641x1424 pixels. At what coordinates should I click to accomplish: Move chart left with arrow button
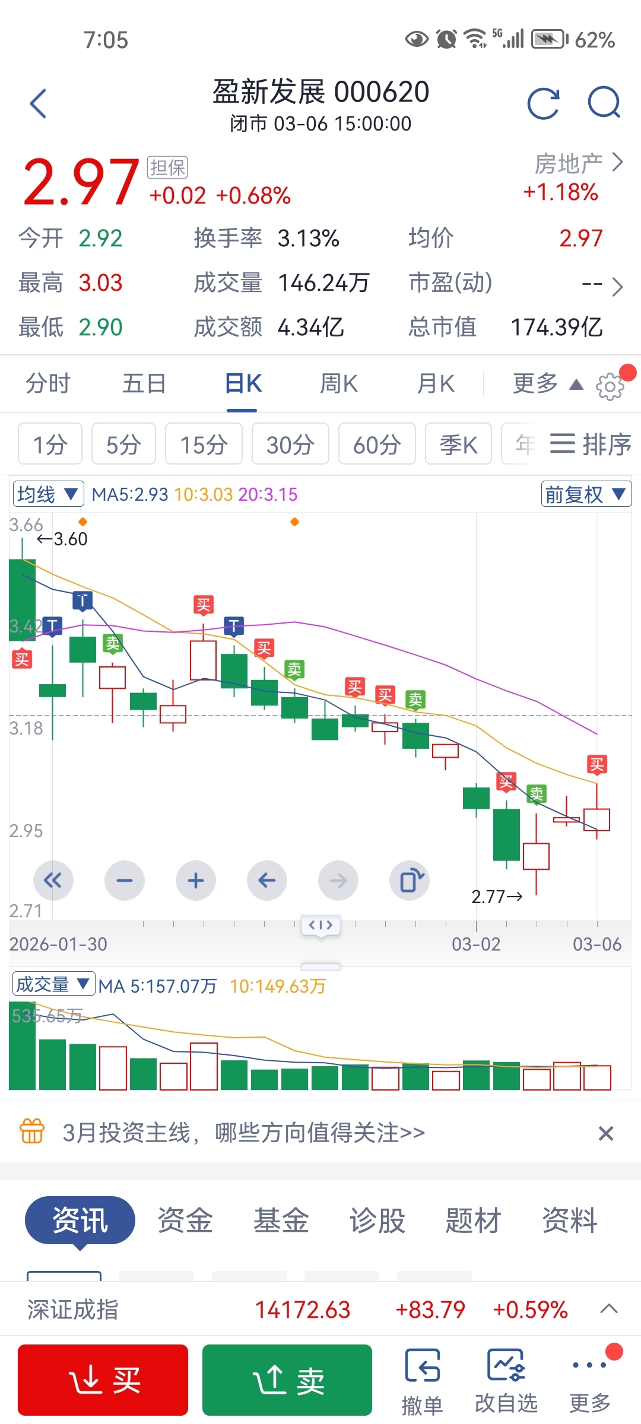pyautogui.click(x=267, y=881)
